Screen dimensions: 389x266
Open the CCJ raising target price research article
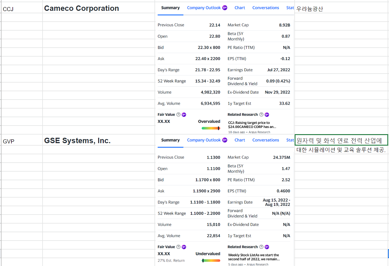point(252,125)
